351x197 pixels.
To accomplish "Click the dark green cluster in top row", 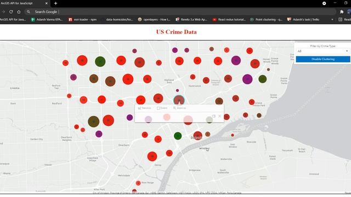I will coord(100,62).
